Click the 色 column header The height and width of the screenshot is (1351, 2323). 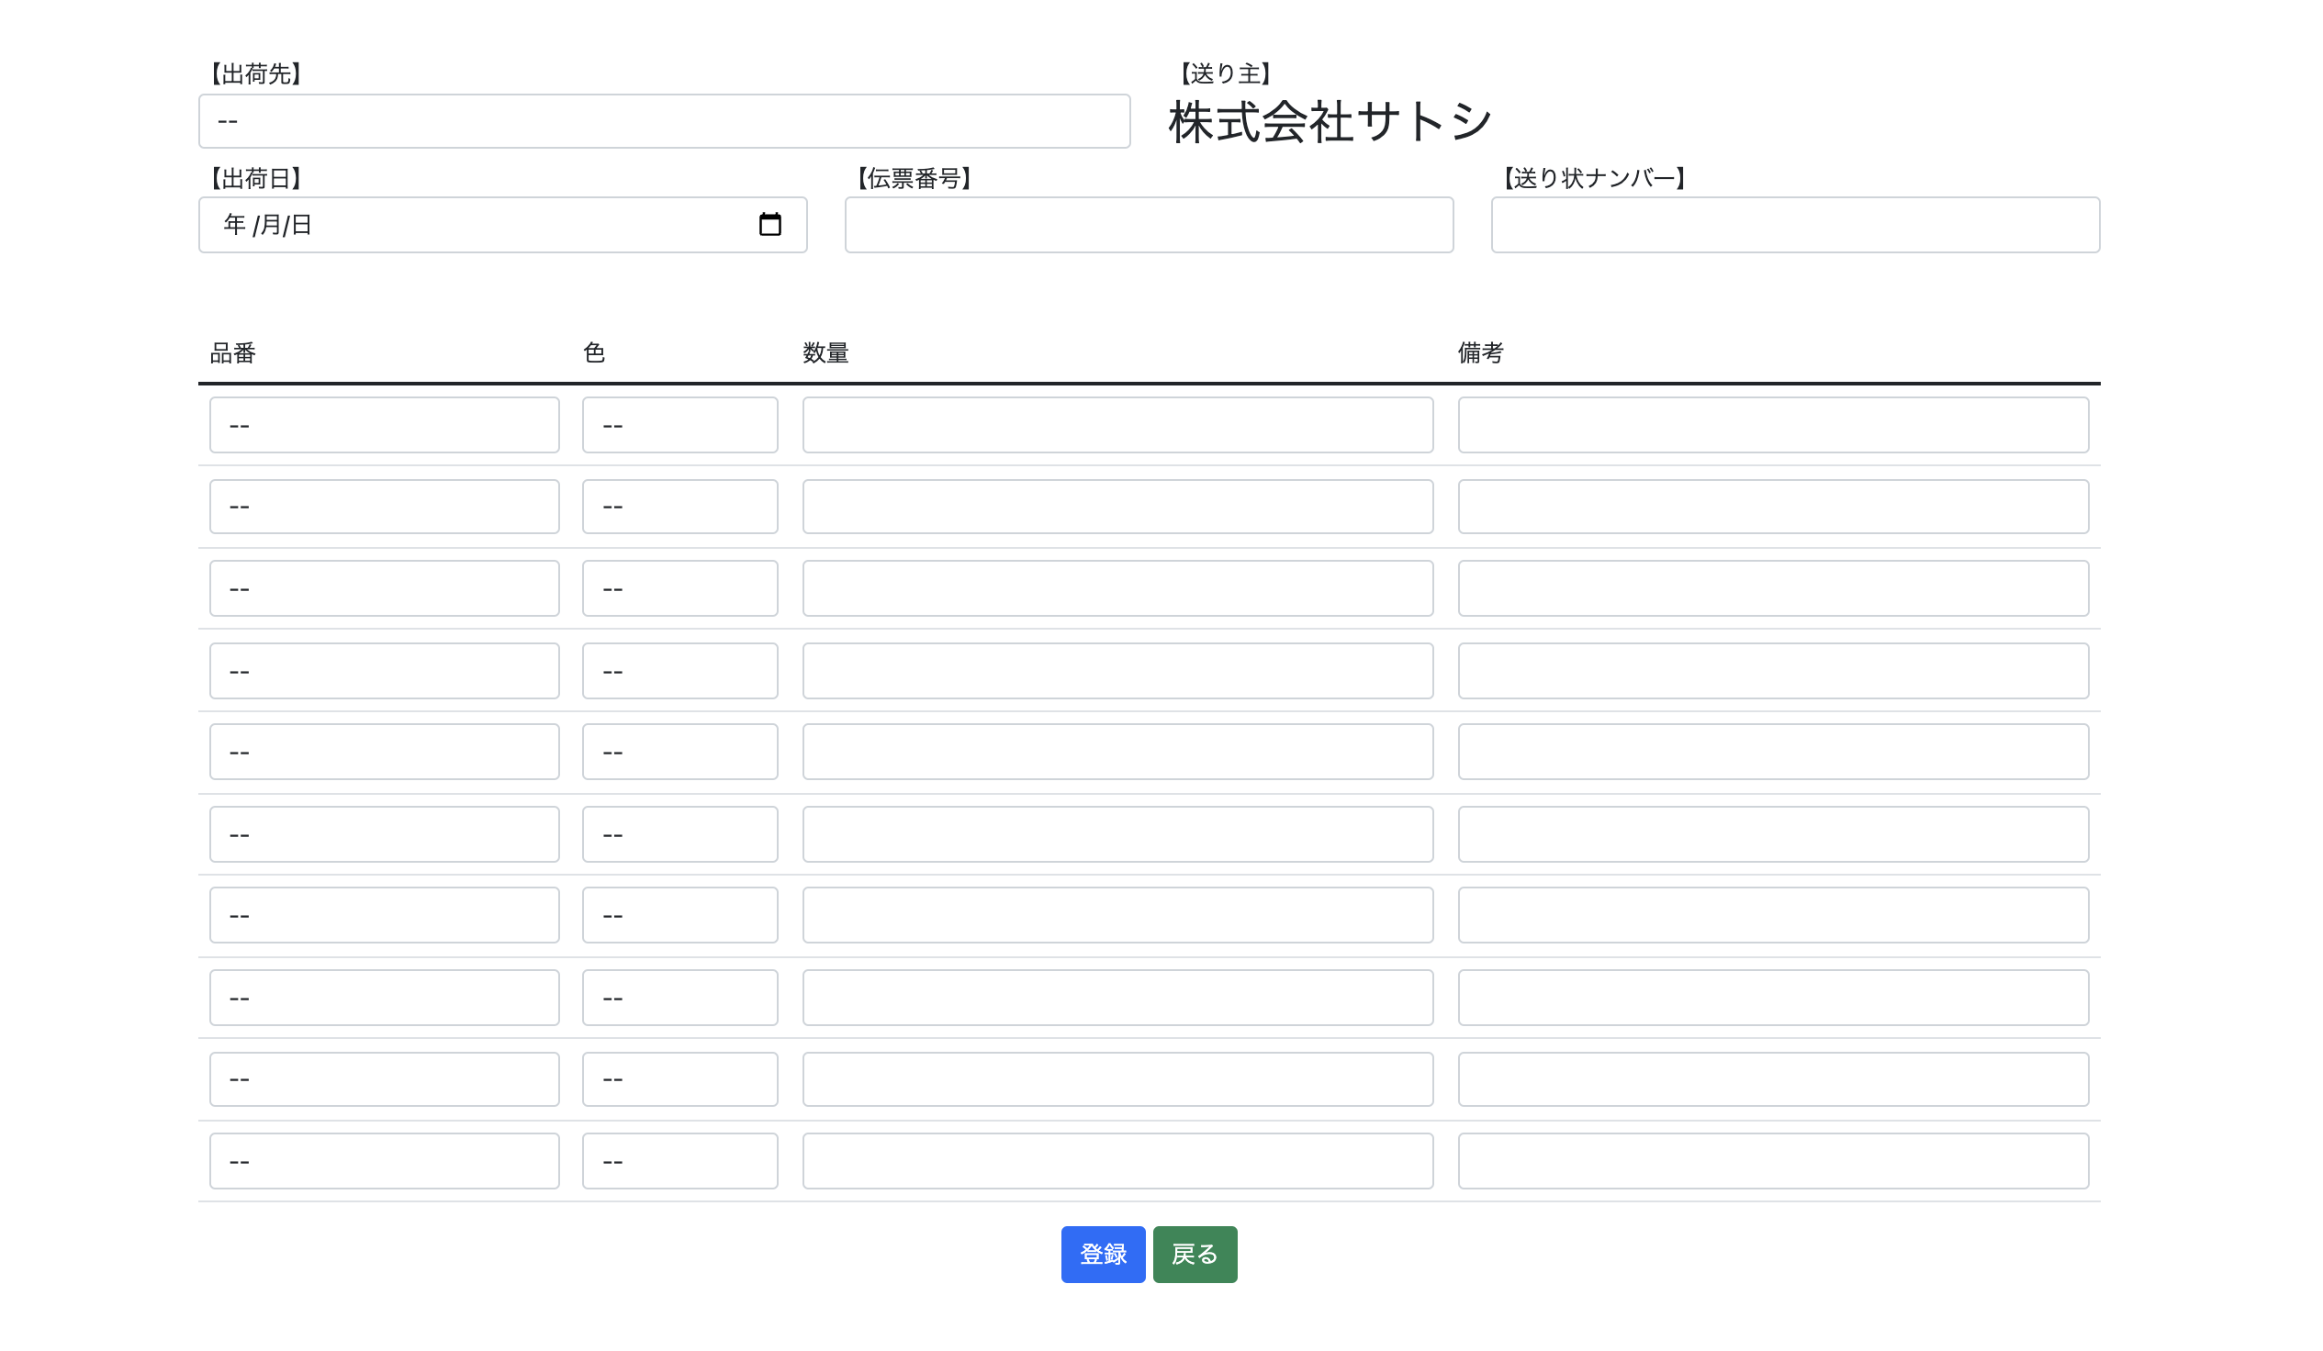click(x=594, y=353)
